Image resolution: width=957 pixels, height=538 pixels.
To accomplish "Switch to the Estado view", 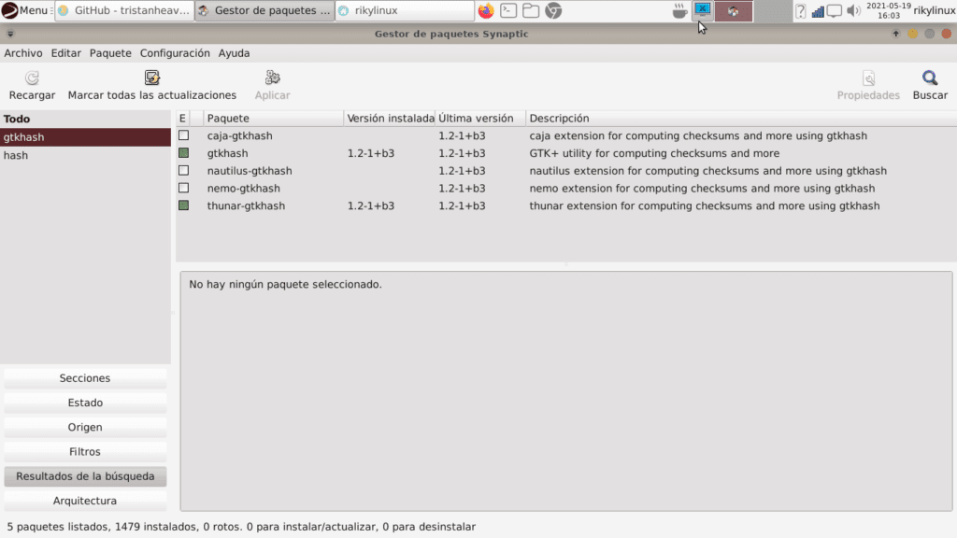I will 85,403.
